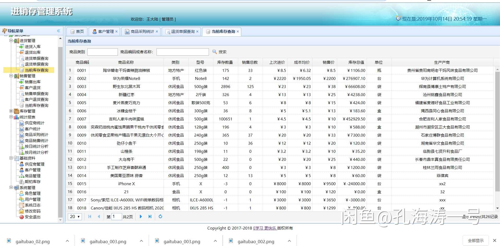Click down arrow of the grid scrollbar
500x246 pixels.
(497, 208)
